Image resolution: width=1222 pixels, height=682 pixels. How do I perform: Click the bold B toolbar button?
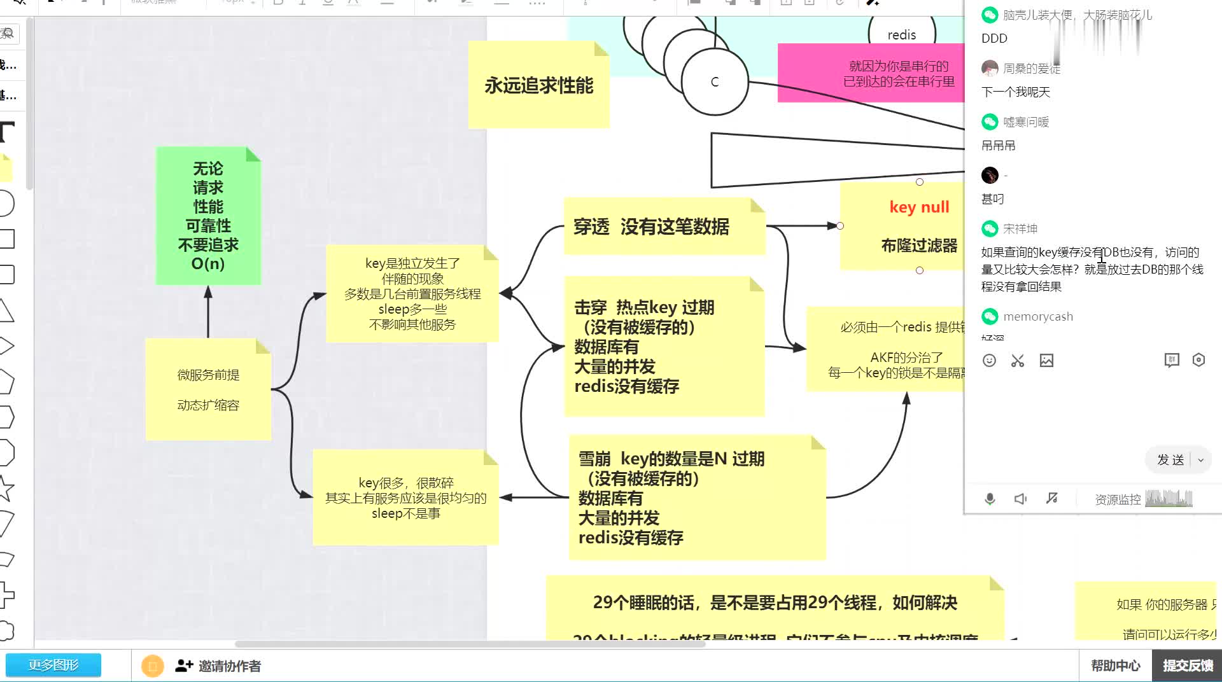tap(278, 3)
